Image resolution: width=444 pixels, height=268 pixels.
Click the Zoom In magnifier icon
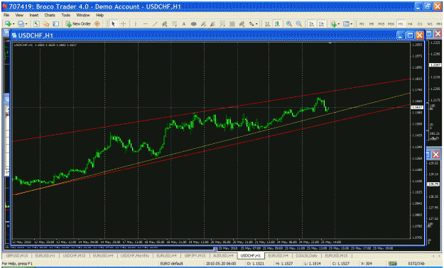pyautogui.click(x=289, y=24)
